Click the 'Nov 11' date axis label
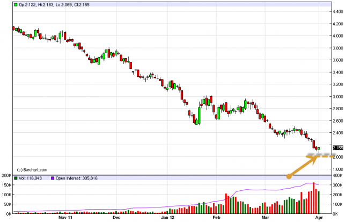This screenshot has height=222, width=346. pos(65,218)
